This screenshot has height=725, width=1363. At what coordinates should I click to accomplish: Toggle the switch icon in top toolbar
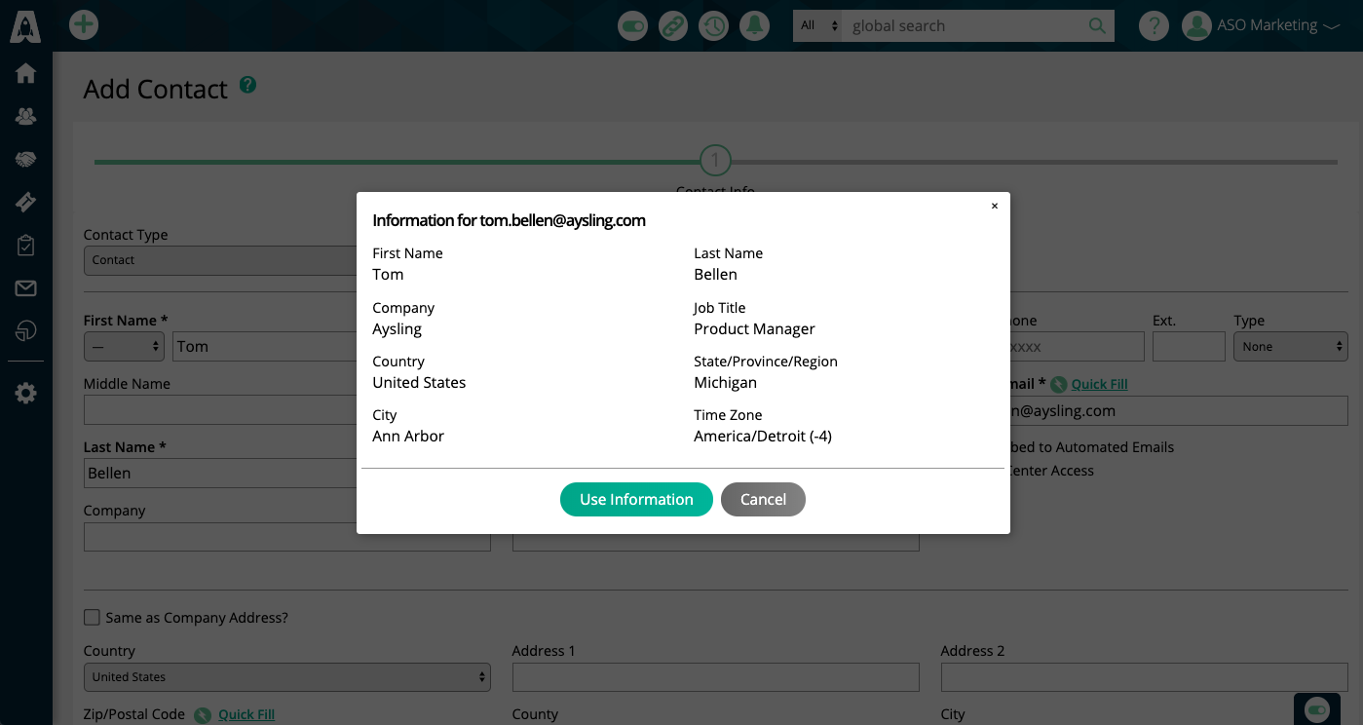point(633,26)
